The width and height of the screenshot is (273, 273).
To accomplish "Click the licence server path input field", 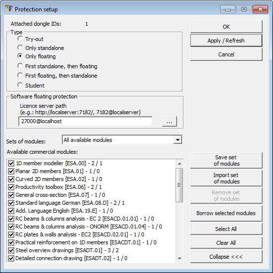I will (85, 121).
